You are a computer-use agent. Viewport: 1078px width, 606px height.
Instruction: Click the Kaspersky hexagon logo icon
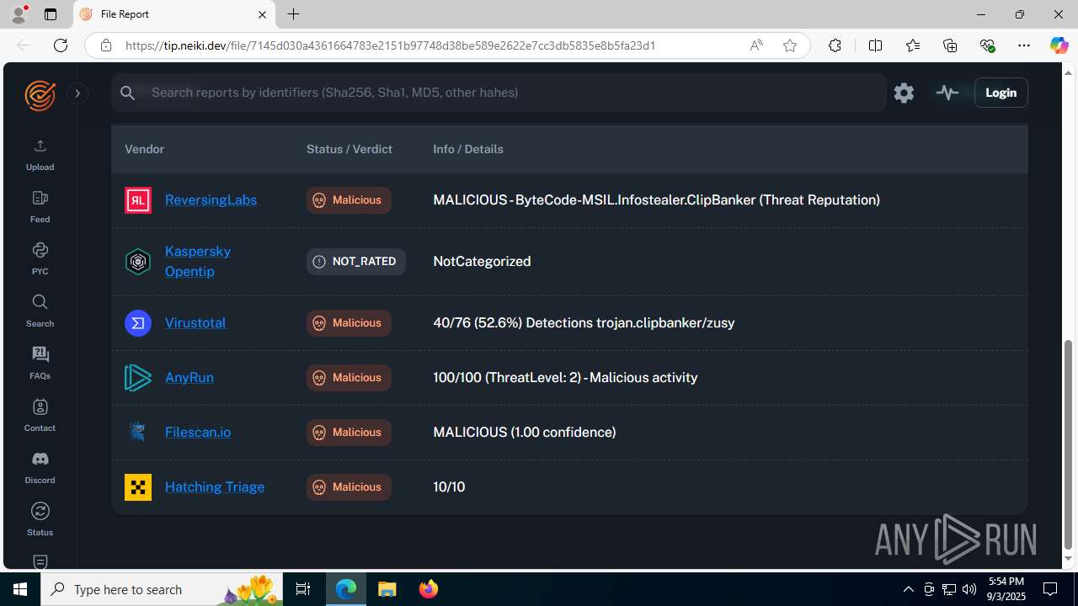point(138,262)
